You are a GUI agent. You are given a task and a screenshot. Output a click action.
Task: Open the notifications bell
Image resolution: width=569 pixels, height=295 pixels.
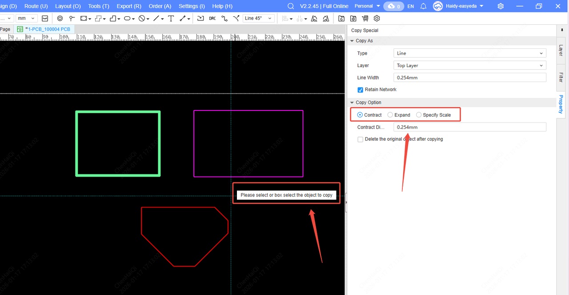point(423,6)
